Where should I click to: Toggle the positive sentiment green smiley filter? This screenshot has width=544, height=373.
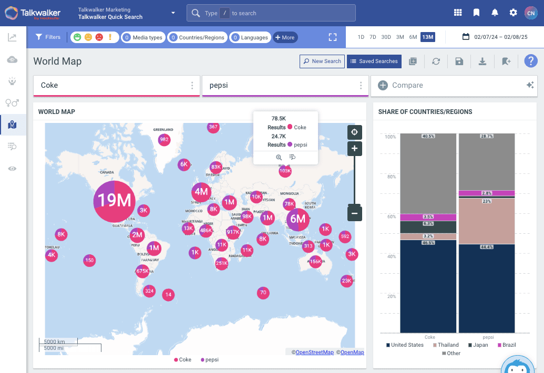[77, 37]
